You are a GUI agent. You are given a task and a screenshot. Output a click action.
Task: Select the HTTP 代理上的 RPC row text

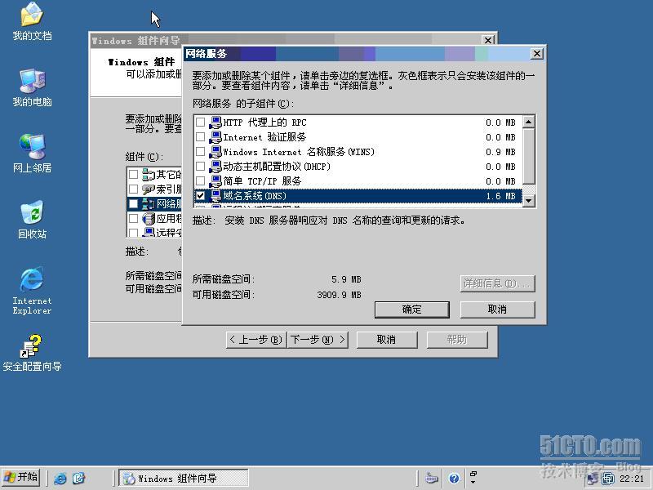(x=264, y=122)
